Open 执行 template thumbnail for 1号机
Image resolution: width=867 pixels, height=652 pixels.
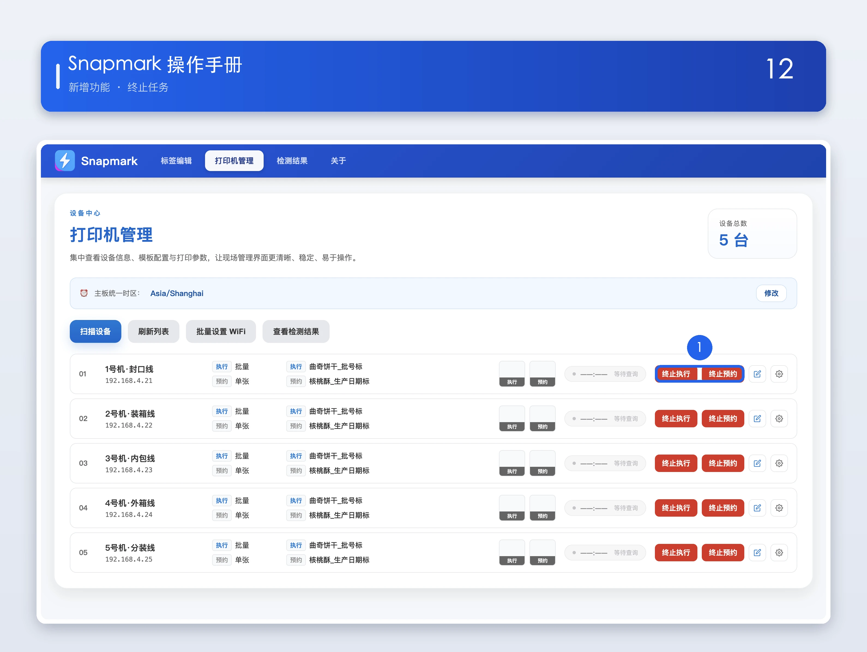[512, 374]
